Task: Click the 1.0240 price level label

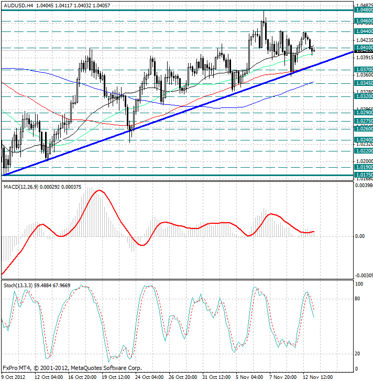Action: 364,140
